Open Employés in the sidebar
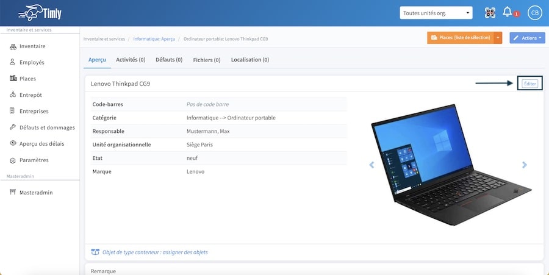549x275 pixels. [x=32, y=62]
